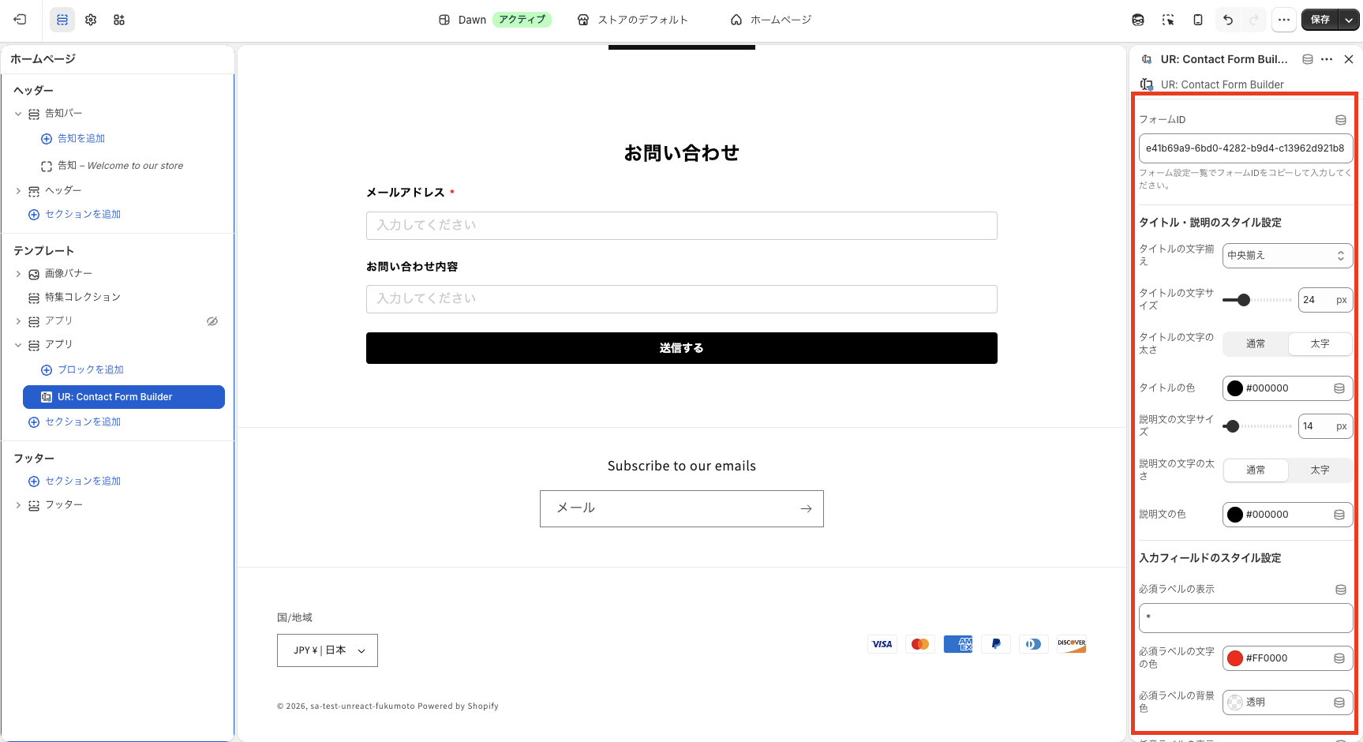Viewport: 1363px width, 742px height.
Task: Set タイトルの文字の太さ to 通常
Action: [1256, 344]
